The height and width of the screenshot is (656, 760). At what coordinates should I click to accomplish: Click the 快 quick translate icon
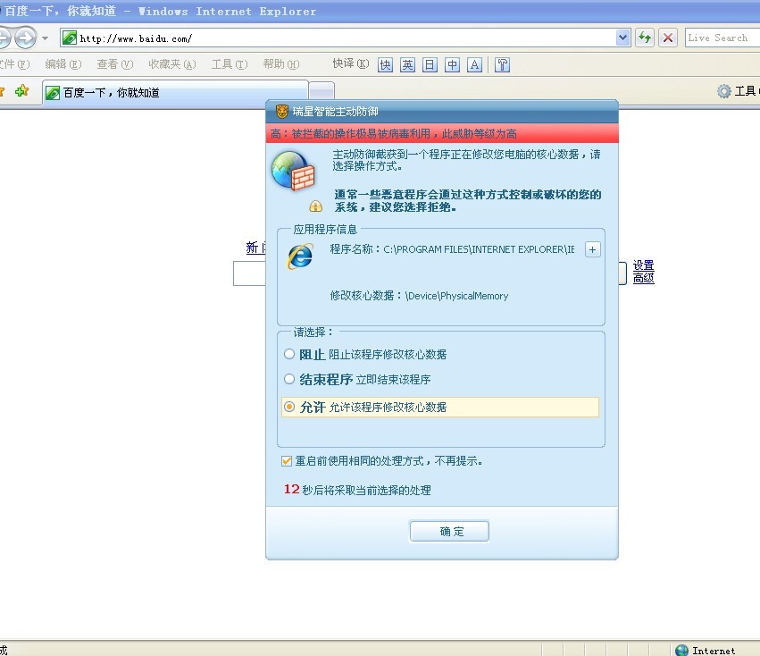[385, 64]
